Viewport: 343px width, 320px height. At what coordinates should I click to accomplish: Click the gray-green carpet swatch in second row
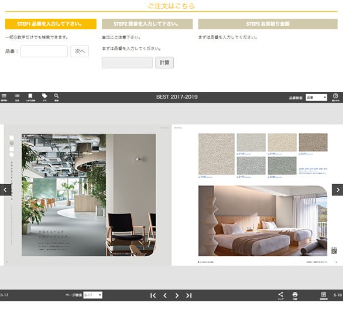(x=282, y=166)
